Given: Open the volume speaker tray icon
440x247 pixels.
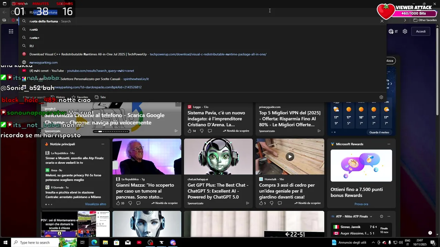Looking at the screenshot, I should click(401, 243).
